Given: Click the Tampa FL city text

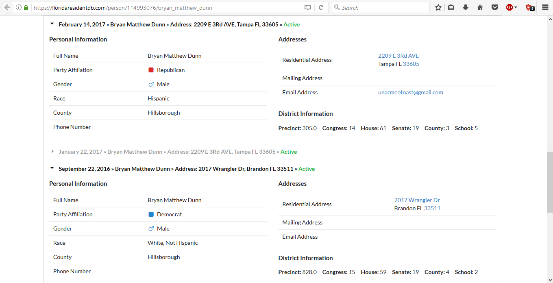Looking at the screenshot, I should pos(390,64).
